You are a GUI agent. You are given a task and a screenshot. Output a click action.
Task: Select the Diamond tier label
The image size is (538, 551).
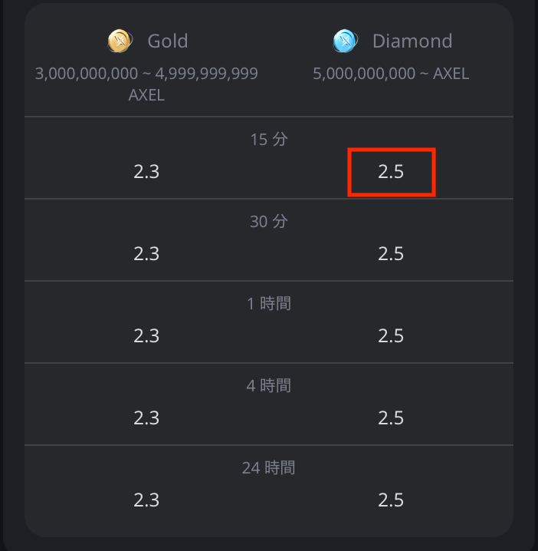click(x=412, y=41)
